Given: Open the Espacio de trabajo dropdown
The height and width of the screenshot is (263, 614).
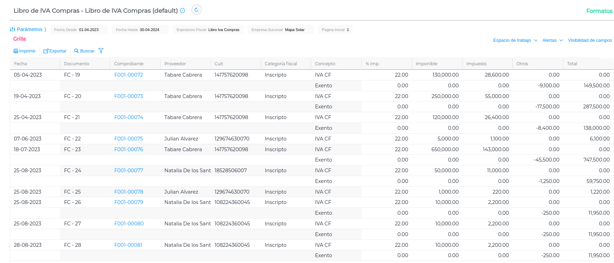Looking at the screenshot, I should [515, 40].
